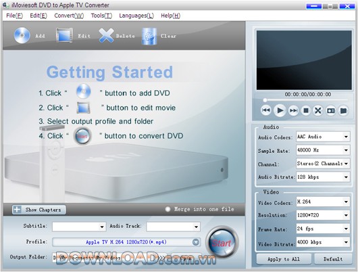The height and width of the screenshot is (272, 358).
Task: Take a snapshot with the camera icon
Action: pos(331,111)
